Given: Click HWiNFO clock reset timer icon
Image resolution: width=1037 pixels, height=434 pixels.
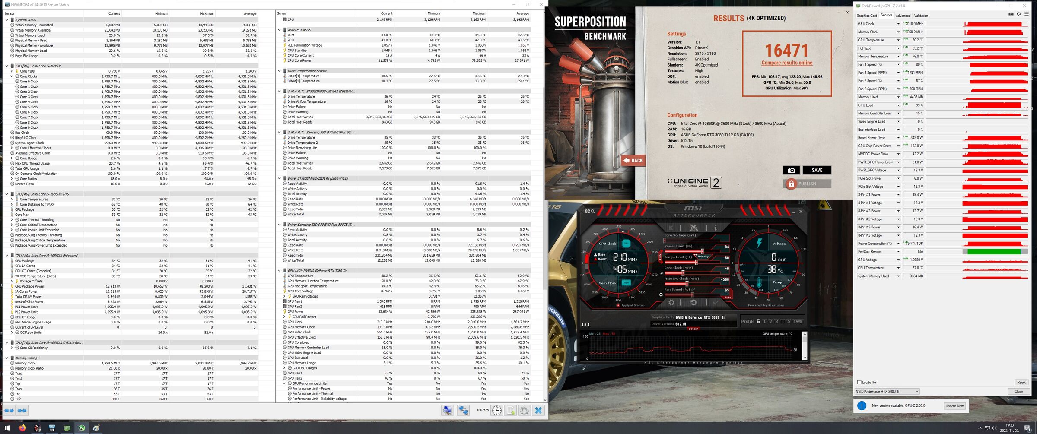Looking at the screenshot, I should click(x=497, y=410).
